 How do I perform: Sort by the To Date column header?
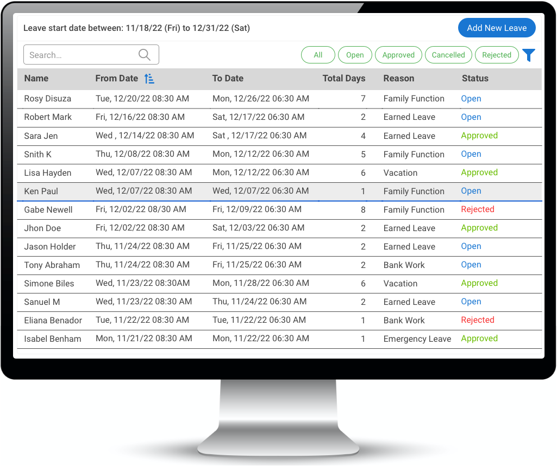(x=228, y=79)
